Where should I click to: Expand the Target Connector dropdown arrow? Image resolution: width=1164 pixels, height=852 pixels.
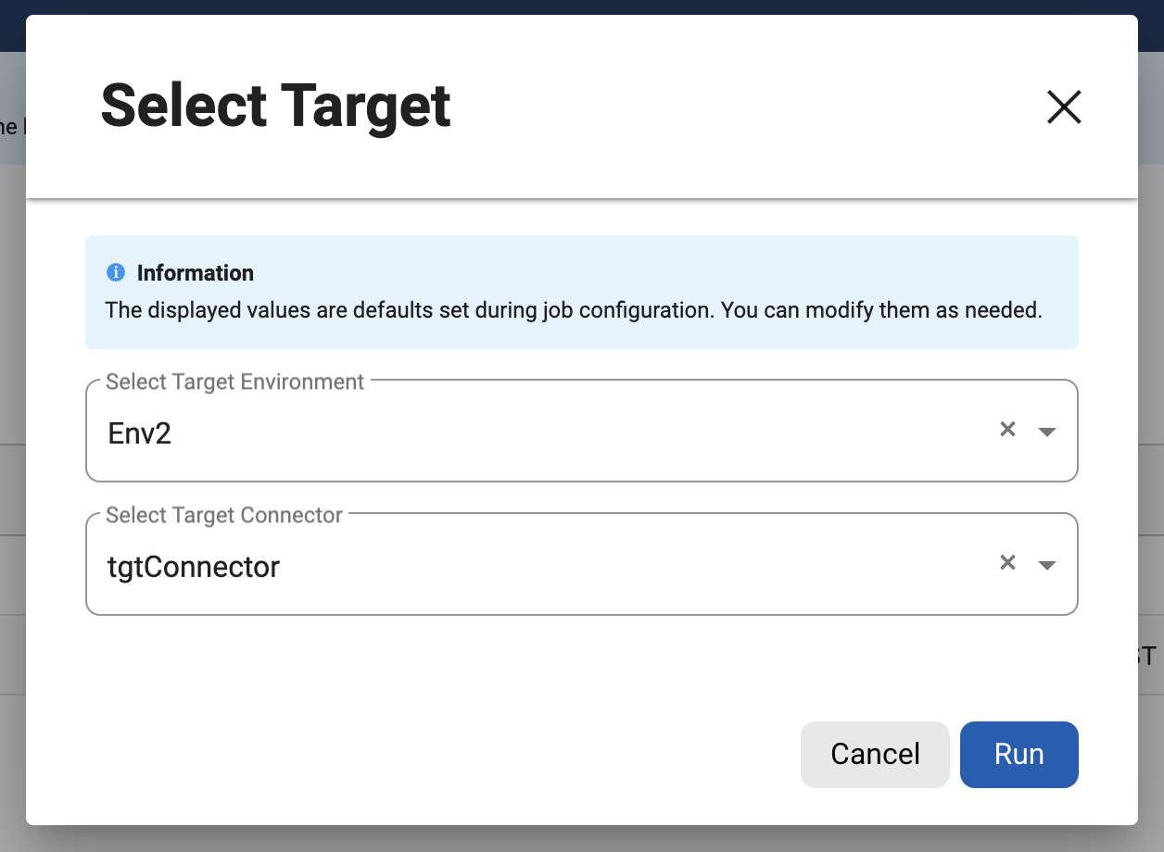[x=1047, y=565]
